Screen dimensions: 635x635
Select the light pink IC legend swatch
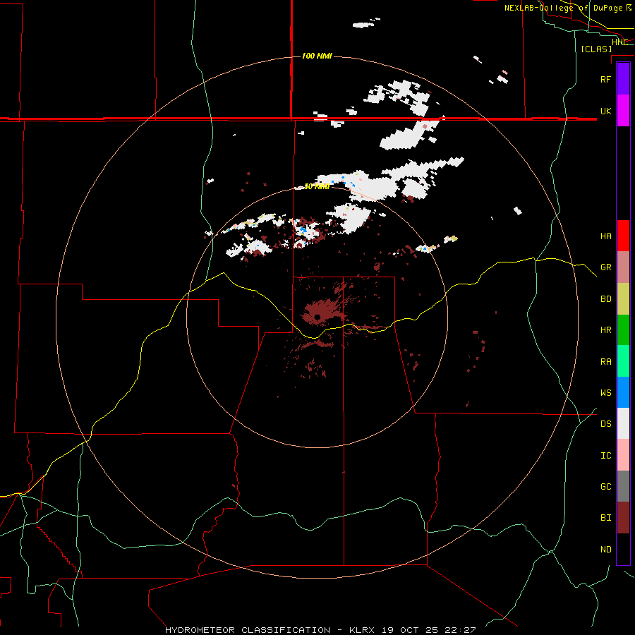tap(623, 455)
